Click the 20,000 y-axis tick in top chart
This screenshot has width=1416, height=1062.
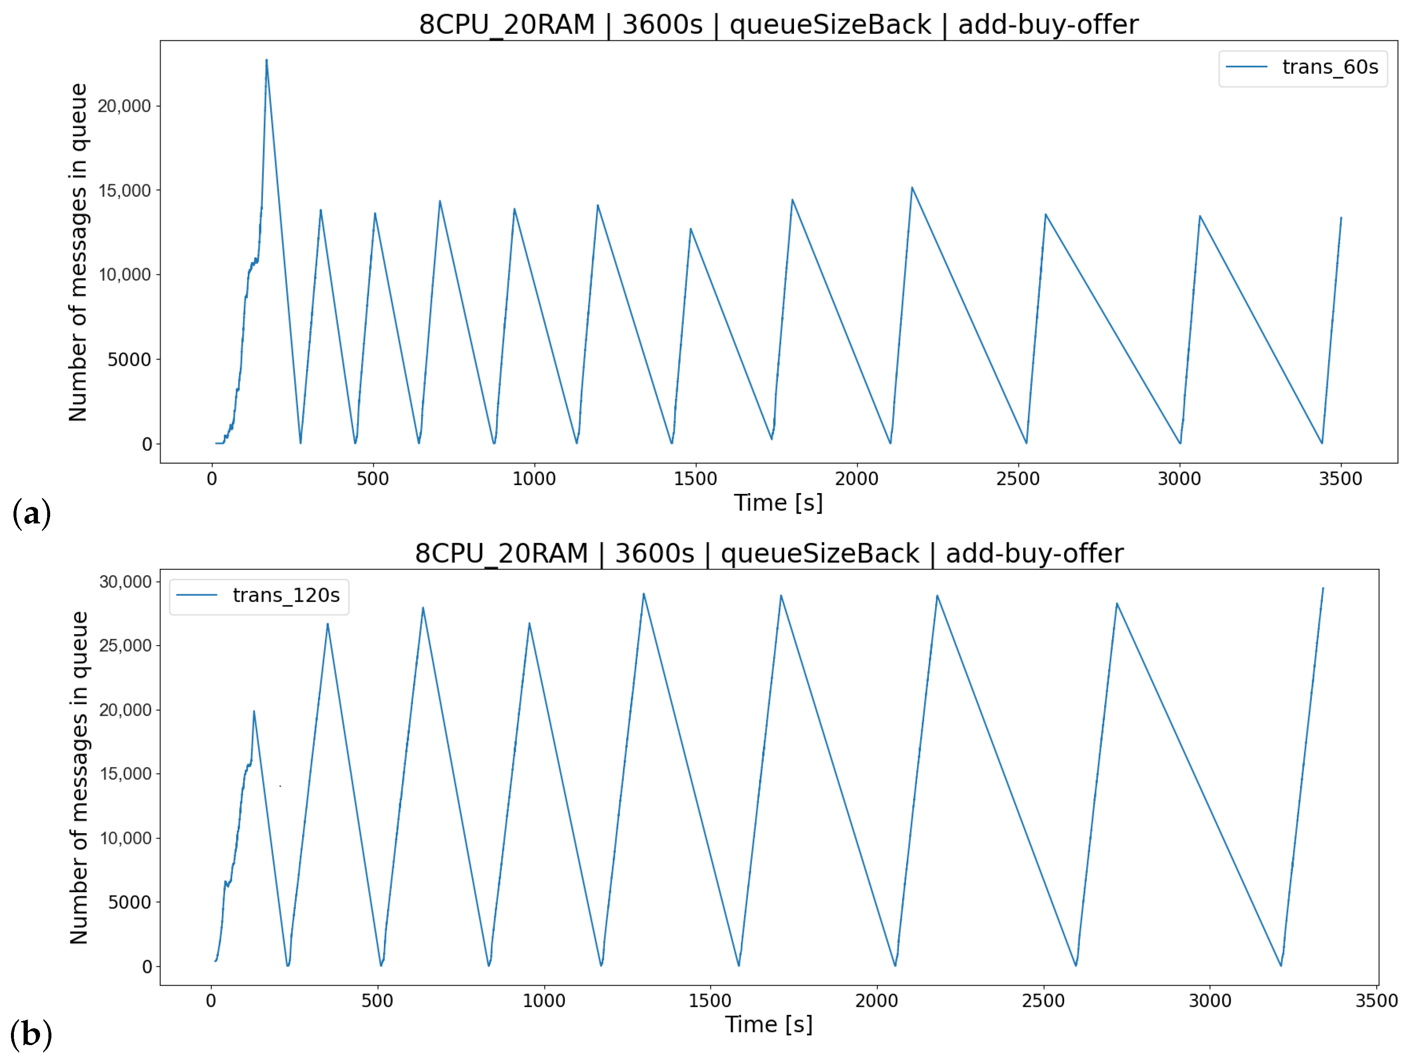pos(124,106)
